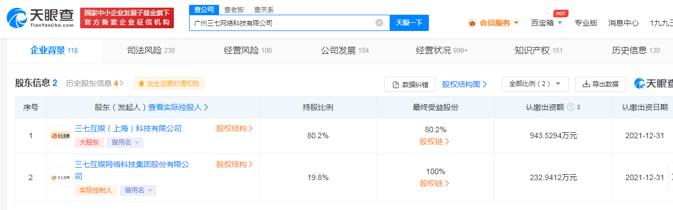
Task: Select the 公司发展 tab
Action: pos(345,51)
